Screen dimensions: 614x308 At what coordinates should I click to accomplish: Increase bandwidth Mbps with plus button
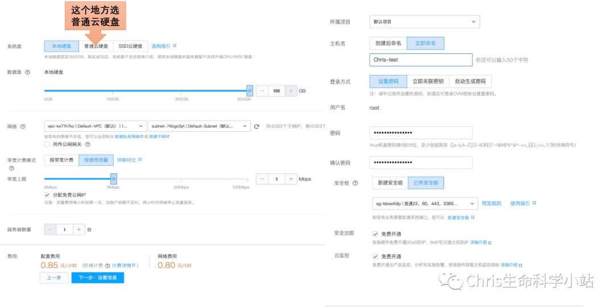[291, 179]
